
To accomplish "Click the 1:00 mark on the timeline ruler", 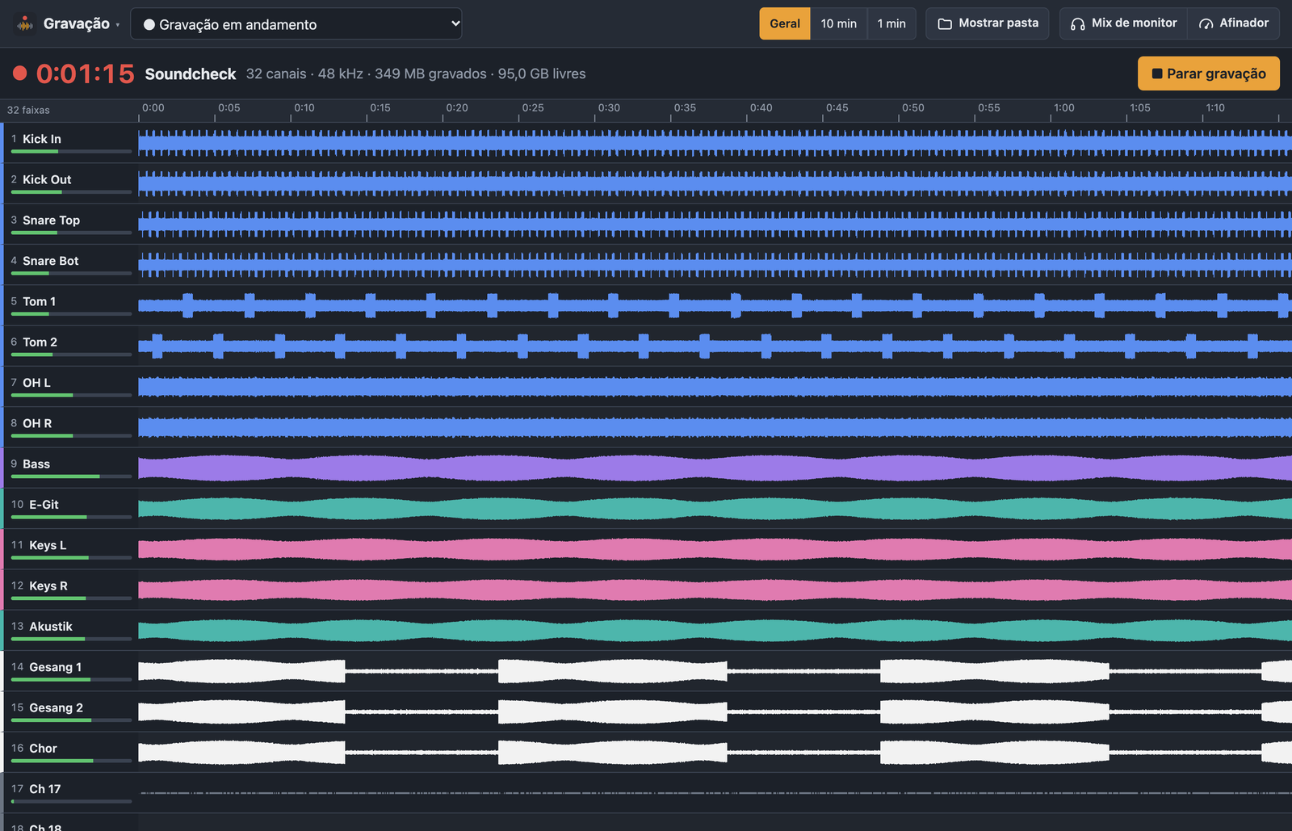I will click(1064, 108).
